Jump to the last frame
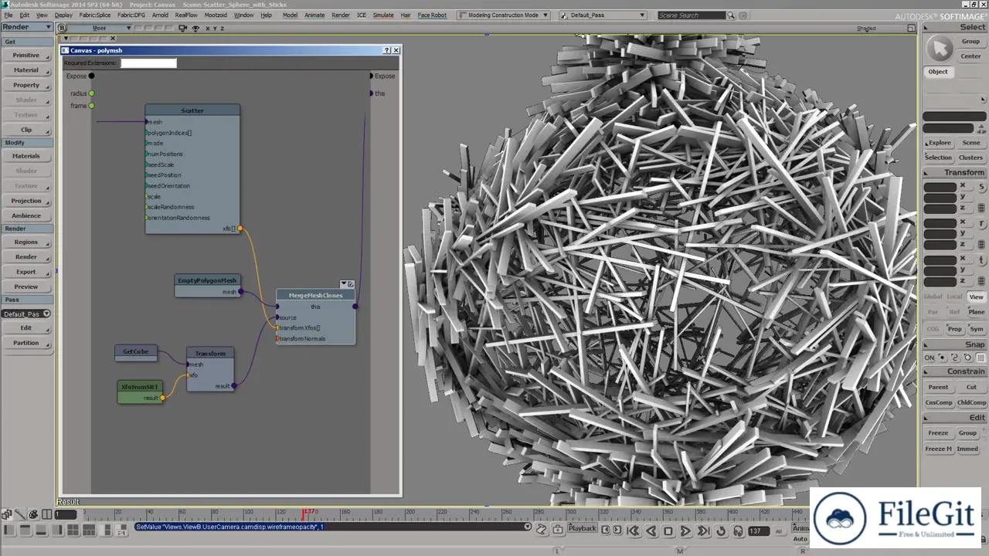989x556 pixels. pyautogui.click(x=703, y=531)
